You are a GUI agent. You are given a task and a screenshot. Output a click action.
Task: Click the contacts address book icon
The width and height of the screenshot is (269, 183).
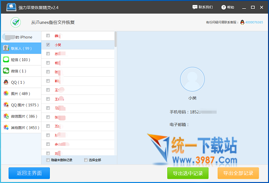click(6, 48)
